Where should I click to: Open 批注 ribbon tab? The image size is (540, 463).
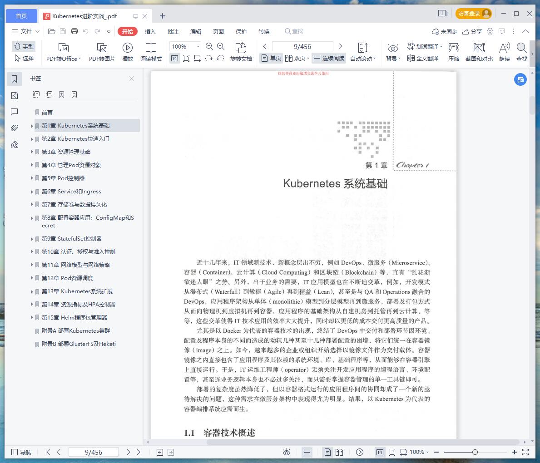(173, 31)
